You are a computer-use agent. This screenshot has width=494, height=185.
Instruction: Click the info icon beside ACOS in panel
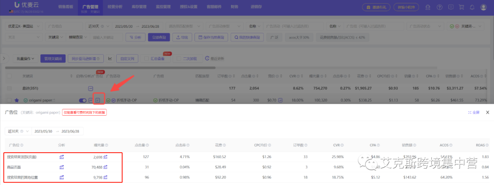coord(451,145)
